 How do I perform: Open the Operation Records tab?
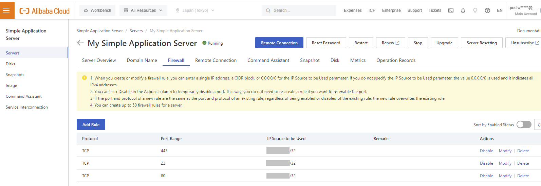point(396,60)
